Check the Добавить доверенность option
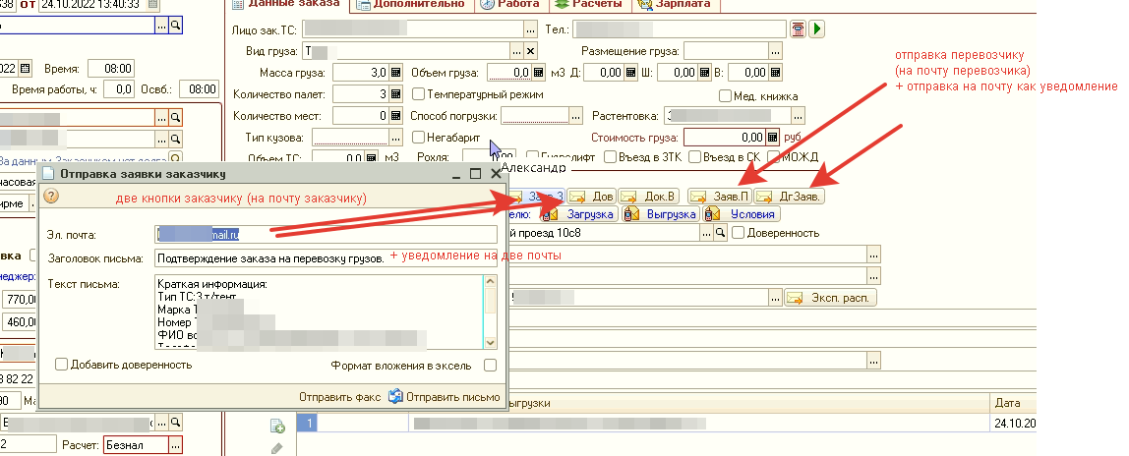 [62, 365]
